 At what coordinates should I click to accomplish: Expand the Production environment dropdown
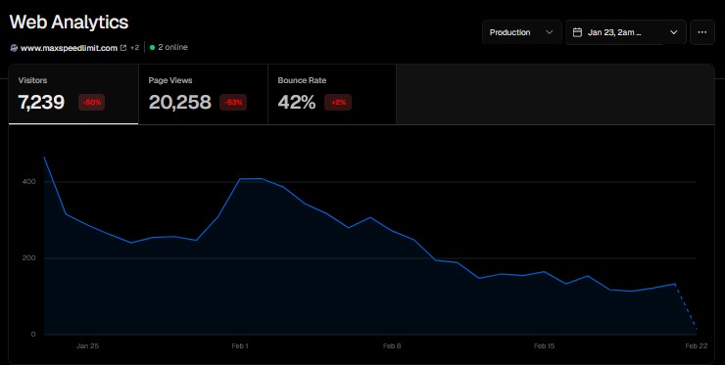pyautogui.click(x=521, y=32)
